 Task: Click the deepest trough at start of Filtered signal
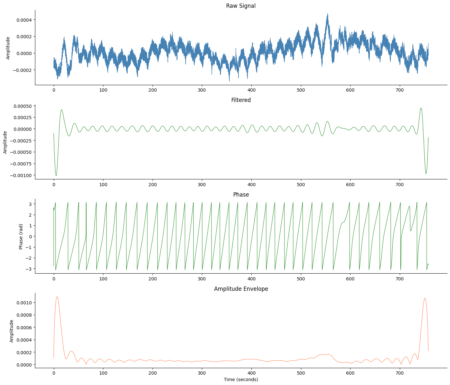(56, 176)
